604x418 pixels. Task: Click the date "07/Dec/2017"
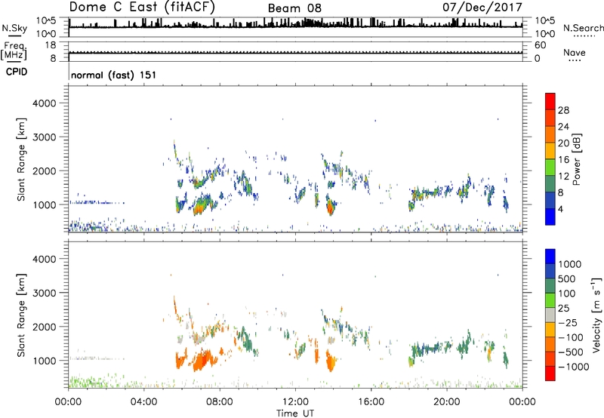482,7
